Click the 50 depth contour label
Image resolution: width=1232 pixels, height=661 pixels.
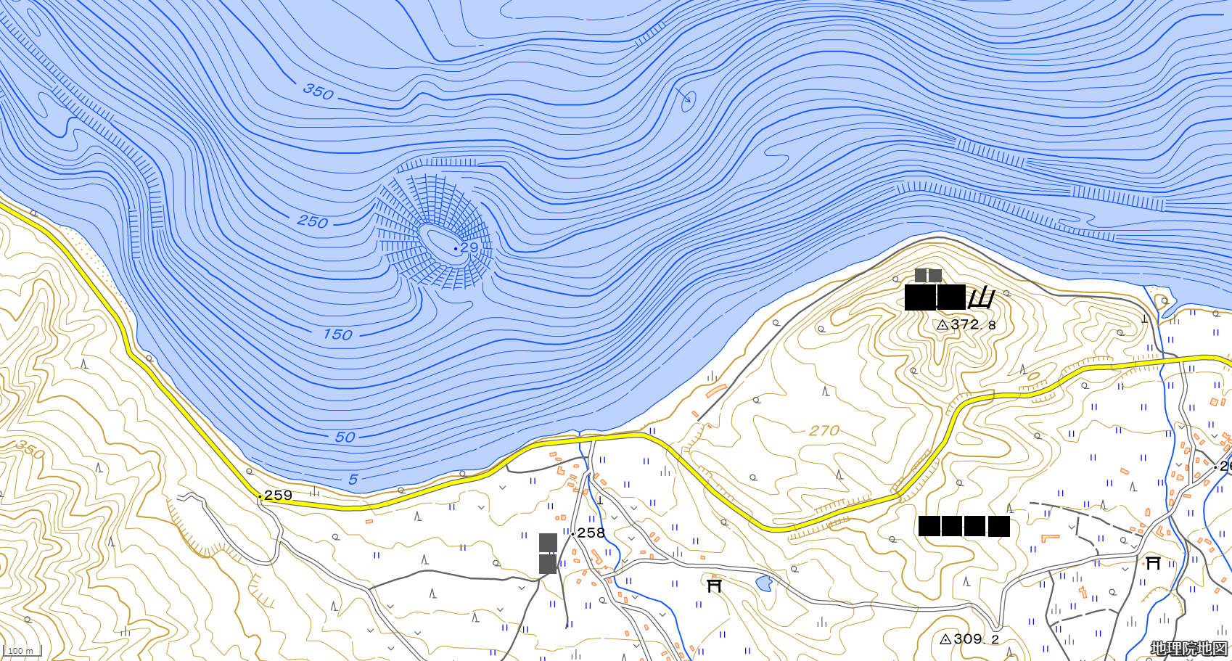(345, 438)
